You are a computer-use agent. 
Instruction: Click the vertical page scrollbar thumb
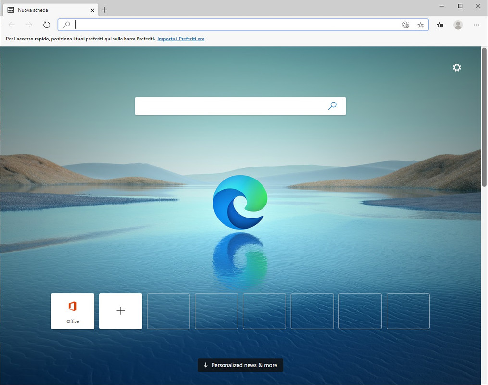[484, 117]
